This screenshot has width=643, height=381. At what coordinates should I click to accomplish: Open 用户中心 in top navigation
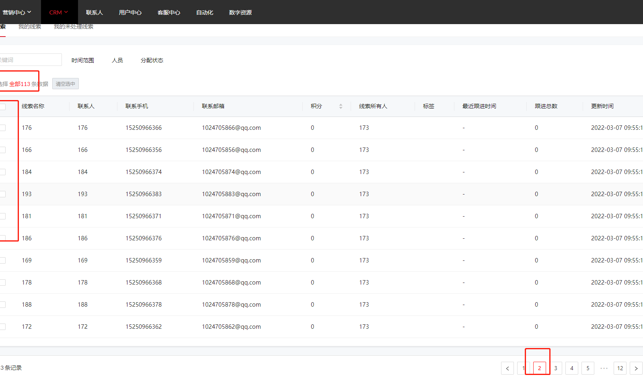[x=130, y=12]
